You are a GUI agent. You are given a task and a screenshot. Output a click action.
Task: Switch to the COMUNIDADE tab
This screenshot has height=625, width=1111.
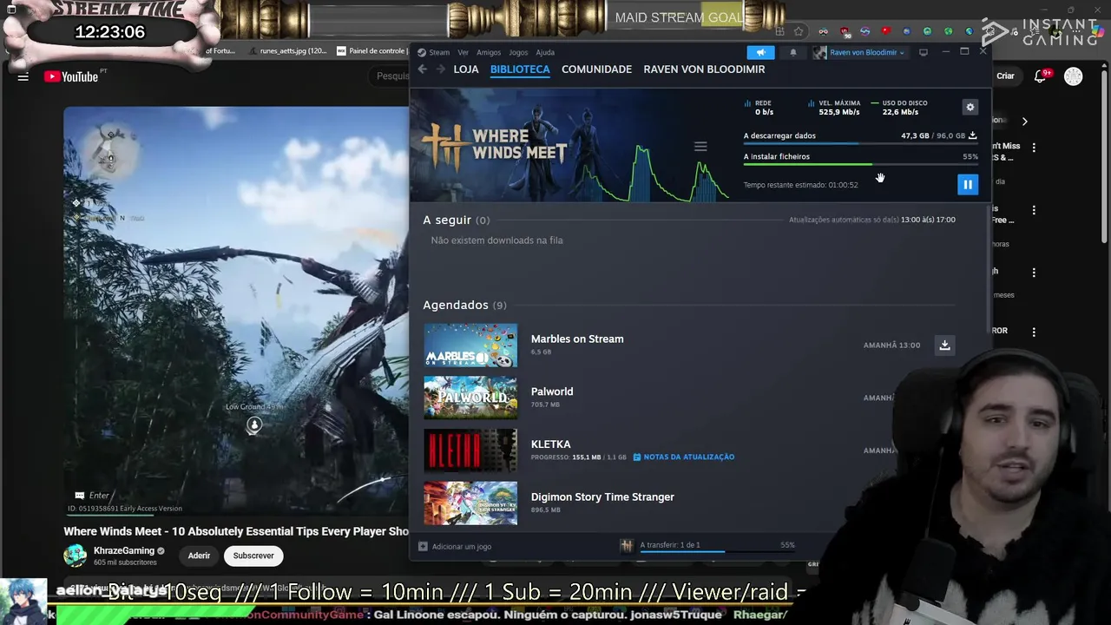(596, 69)
